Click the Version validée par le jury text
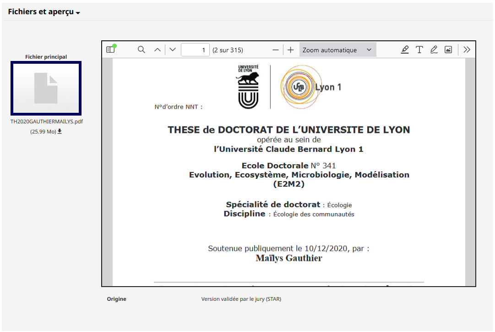495x332 pixels. coord(241,299)
